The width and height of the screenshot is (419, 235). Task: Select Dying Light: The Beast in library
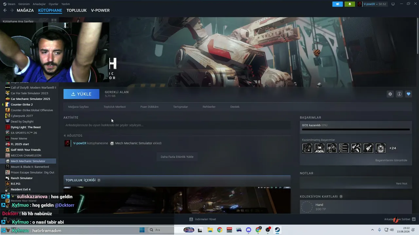coord(26,127)
